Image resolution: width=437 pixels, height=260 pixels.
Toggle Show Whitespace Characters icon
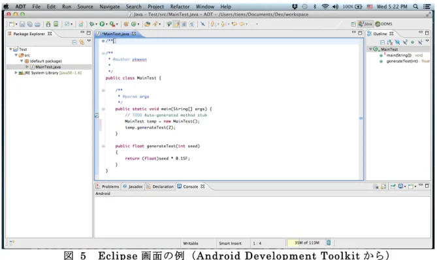(192, 24)
